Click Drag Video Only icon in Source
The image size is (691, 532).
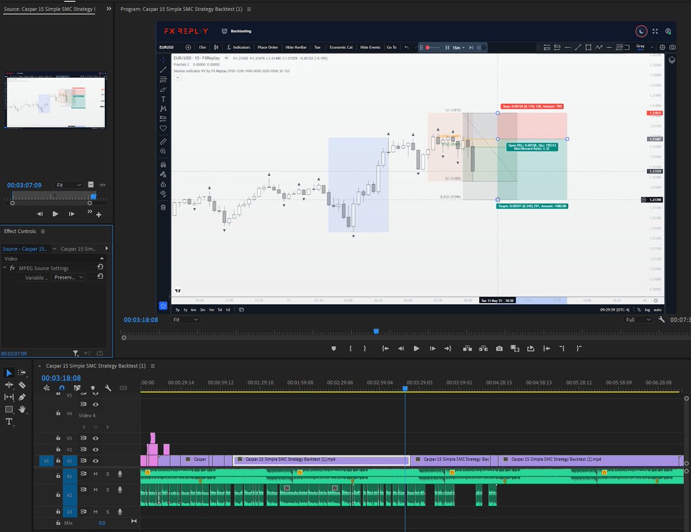(90, 185)
